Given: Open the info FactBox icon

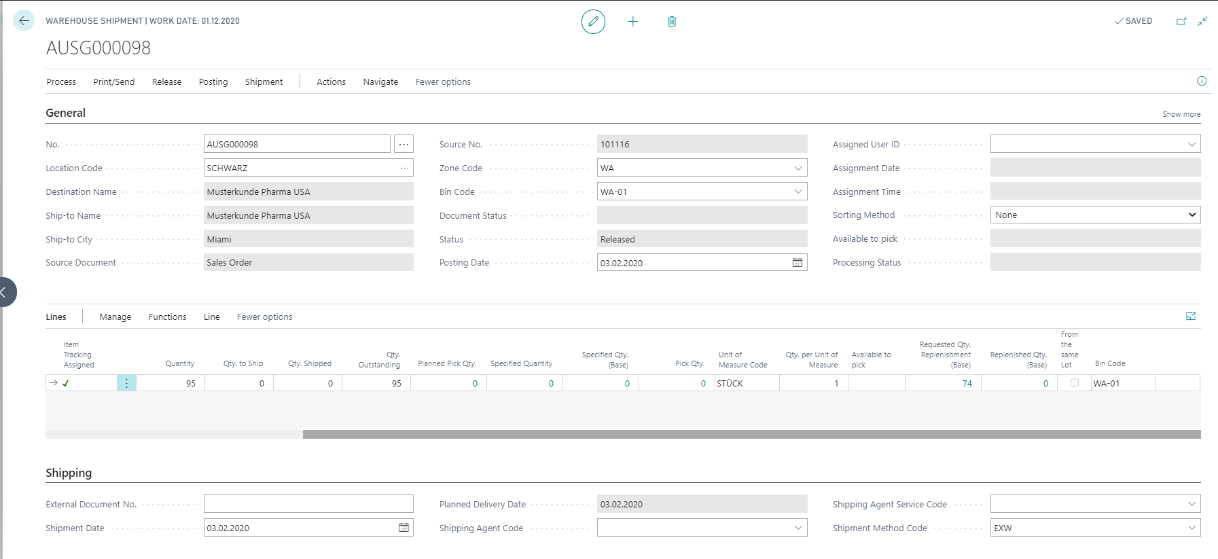Looking at the screenshot, I should coord(1202,81).
